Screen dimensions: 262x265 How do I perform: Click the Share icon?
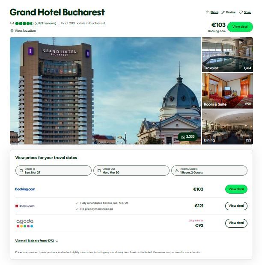(208, 12)
